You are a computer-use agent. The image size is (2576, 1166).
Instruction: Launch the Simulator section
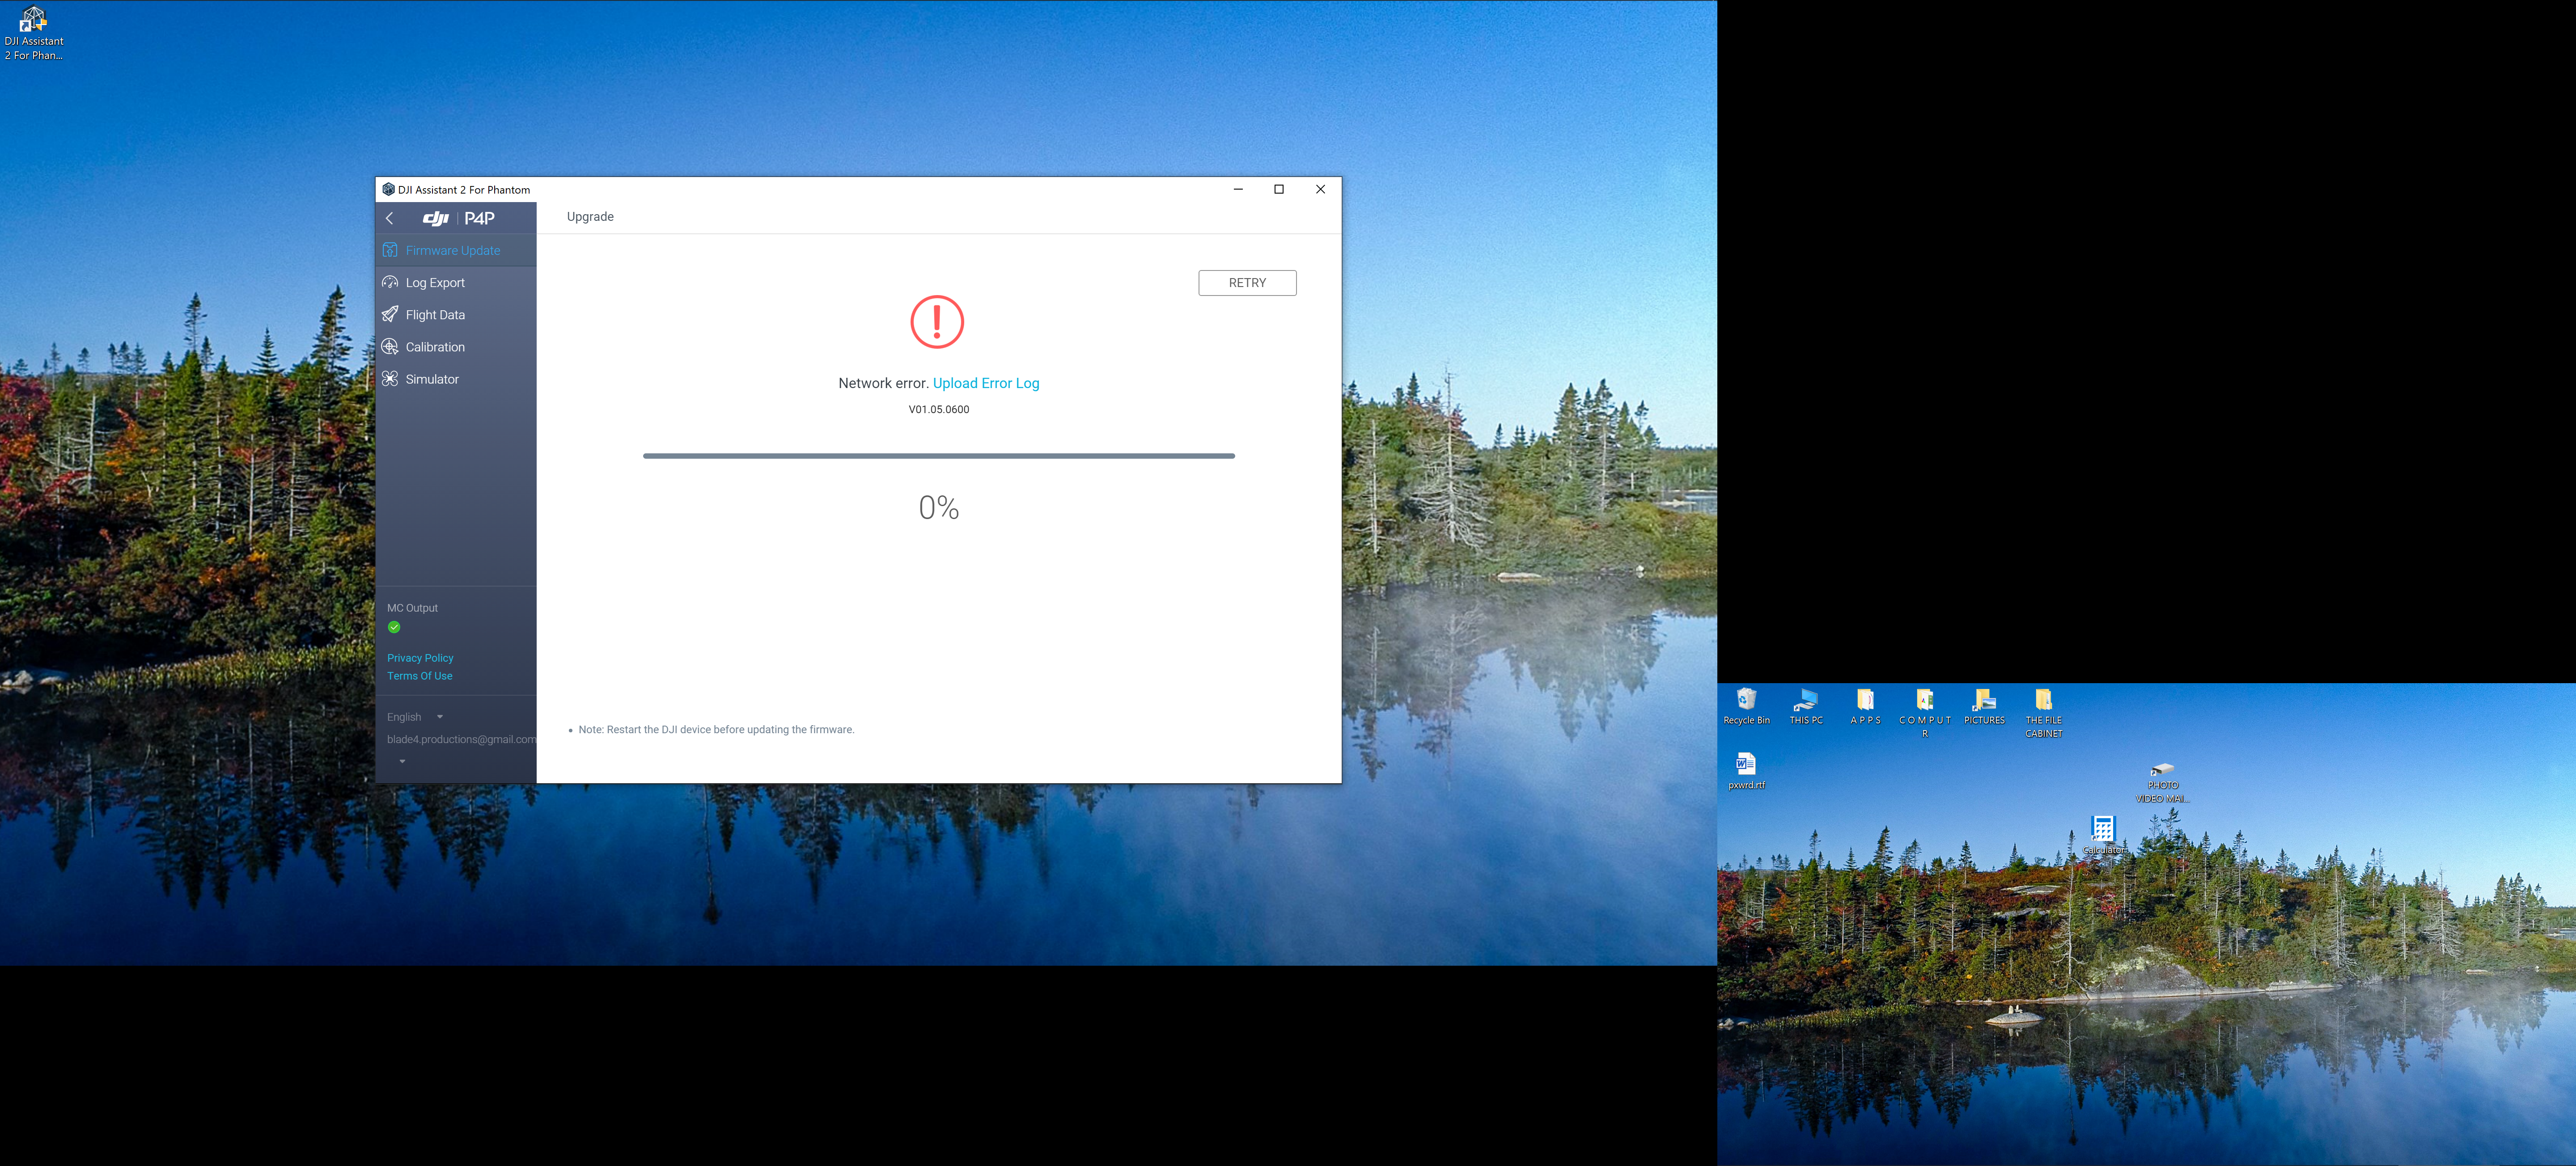tap(456, 379)
